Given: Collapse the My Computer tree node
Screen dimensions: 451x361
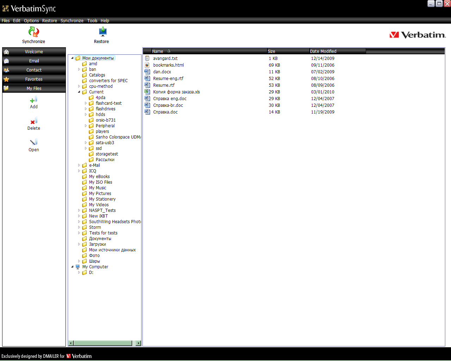Looking at the screenshot, I should tap(72, 267).
